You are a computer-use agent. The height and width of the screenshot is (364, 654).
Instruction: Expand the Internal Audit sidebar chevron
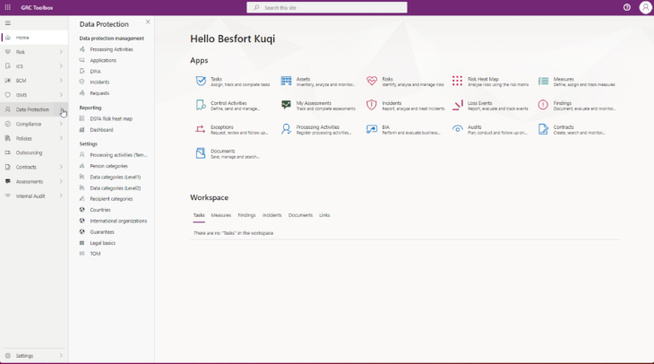pos(61,195)
